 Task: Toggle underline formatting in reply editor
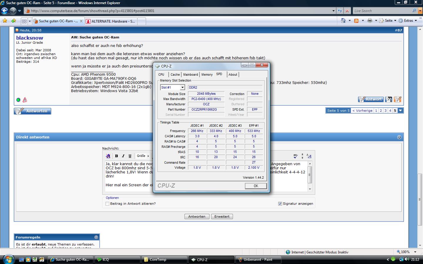(x=130, y=156)
